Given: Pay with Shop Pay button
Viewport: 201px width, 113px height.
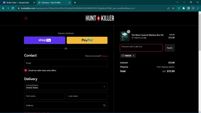Looking at the screenshot, I should pyautogui.click(x=45, y=40).
